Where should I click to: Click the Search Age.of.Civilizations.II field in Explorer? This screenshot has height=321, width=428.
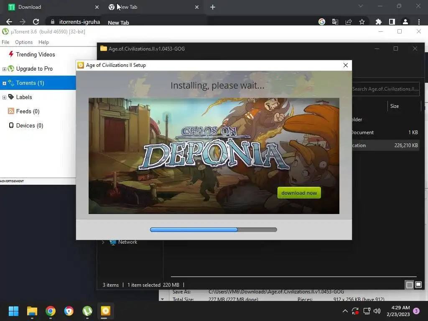(x=385, y=89)
